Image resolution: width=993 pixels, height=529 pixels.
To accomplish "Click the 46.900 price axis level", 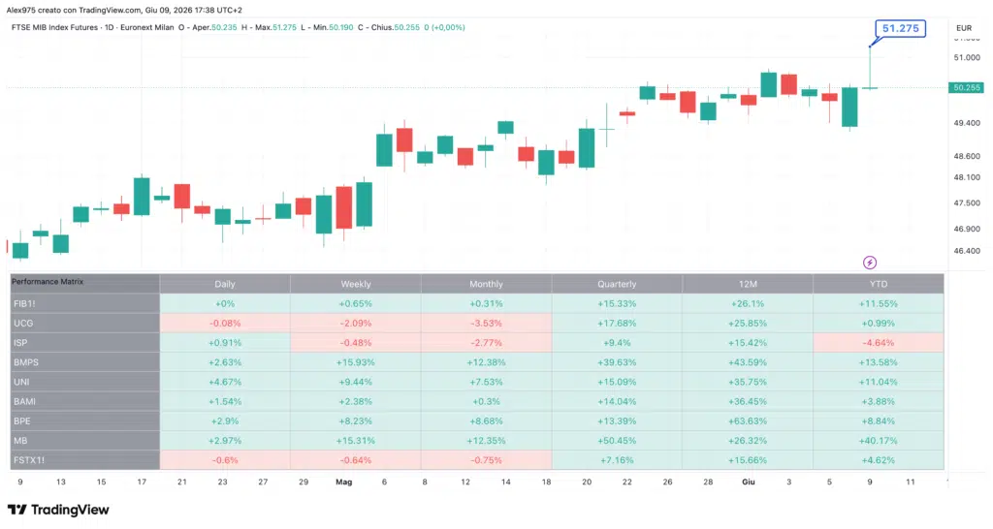I will [967, 229].
